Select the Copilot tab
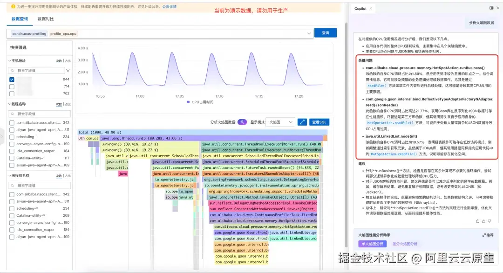503x273 pixels. (x=360, y=9)
